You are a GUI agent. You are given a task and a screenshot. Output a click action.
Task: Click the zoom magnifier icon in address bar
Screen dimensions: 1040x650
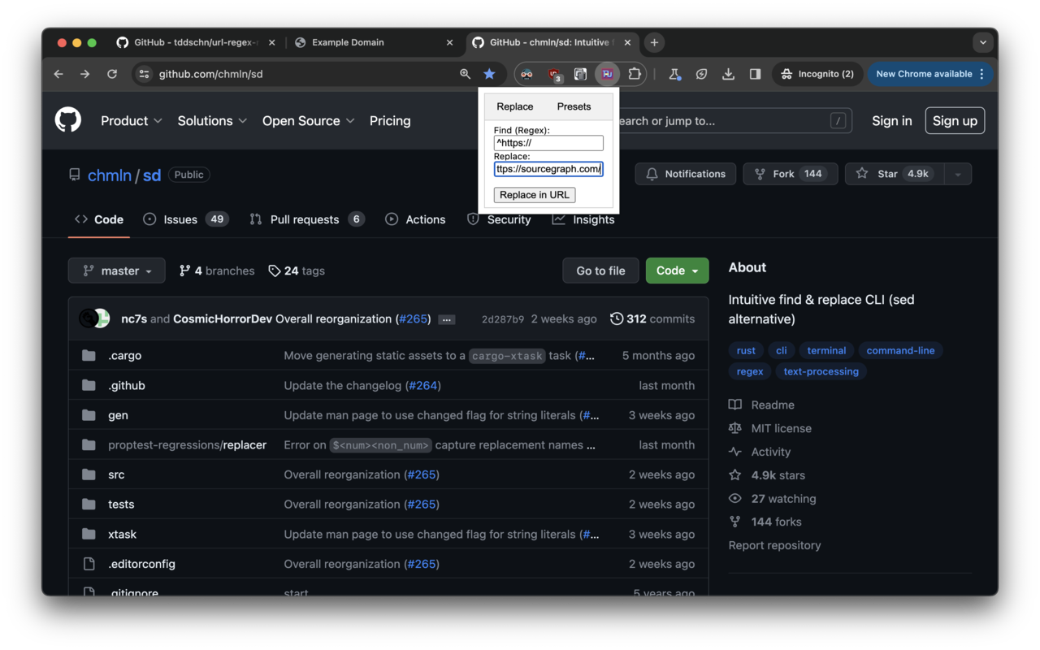(x=465, y=74)
